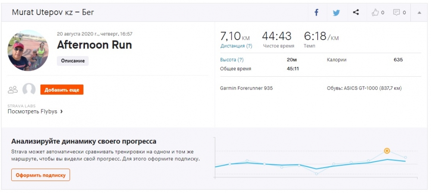
Task: Share activity on Facebook icon
Action: point(316,12)
